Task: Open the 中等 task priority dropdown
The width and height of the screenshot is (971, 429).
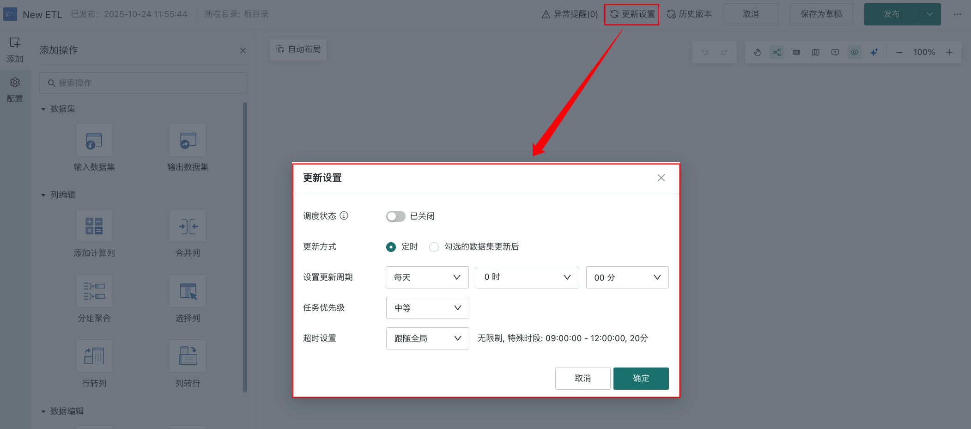Action: point(427,308)
